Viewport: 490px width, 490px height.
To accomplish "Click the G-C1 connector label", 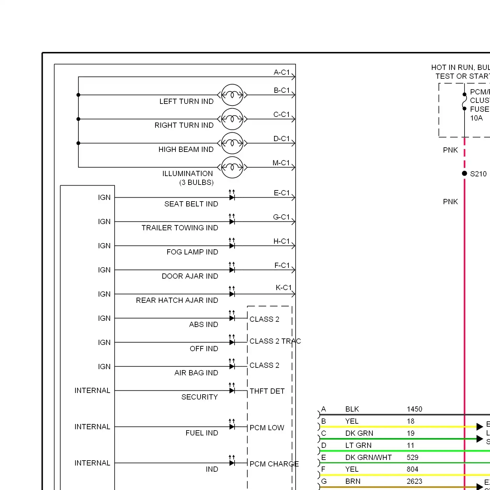I will click(x=281, y=217).
